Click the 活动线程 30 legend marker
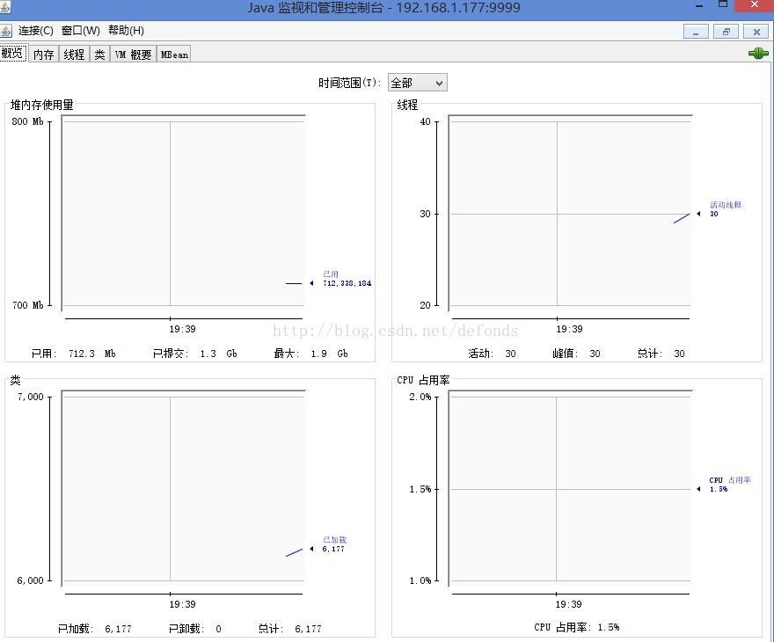Viewport: 774px width, 642px height. pos(698,214)
